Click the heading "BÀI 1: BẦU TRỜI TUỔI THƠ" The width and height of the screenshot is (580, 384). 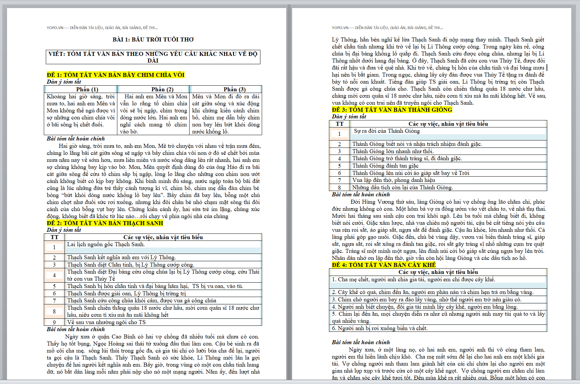coord(153,39)
